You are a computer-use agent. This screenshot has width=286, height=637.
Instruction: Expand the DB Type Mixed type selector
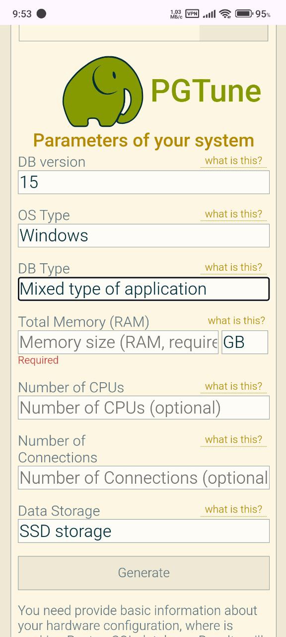pyautogui.click(x=143, y=289)
